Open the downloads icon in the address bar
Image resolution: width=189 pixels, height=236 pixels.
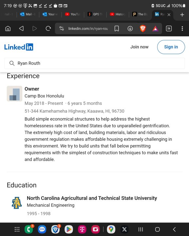point(130,29)
